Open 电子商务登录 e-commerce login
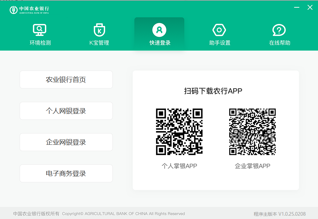The height and width of the screenshot is (219, 318). click(x=66, y=173)
